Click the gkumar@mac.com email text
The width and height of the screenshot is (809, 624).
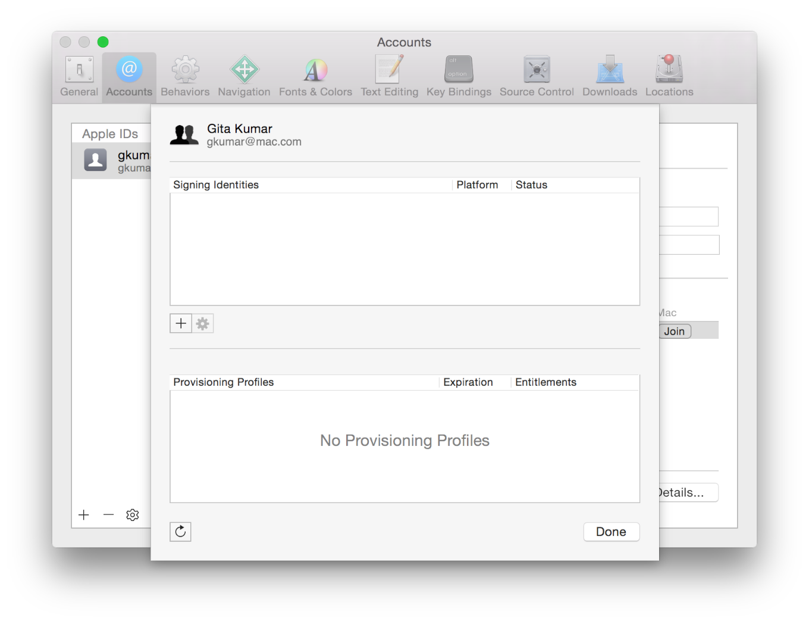254,142
